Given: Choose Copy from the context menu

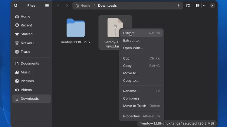Looking at the screenshot, I should [141, 66].
